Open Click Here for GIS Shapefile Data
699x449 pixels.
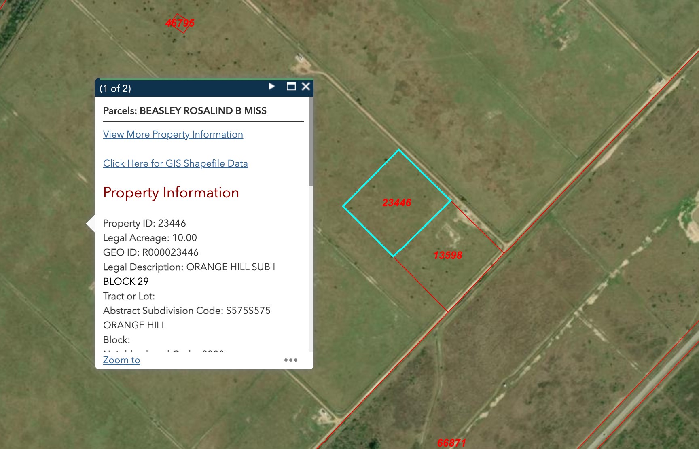pos(176,163)
